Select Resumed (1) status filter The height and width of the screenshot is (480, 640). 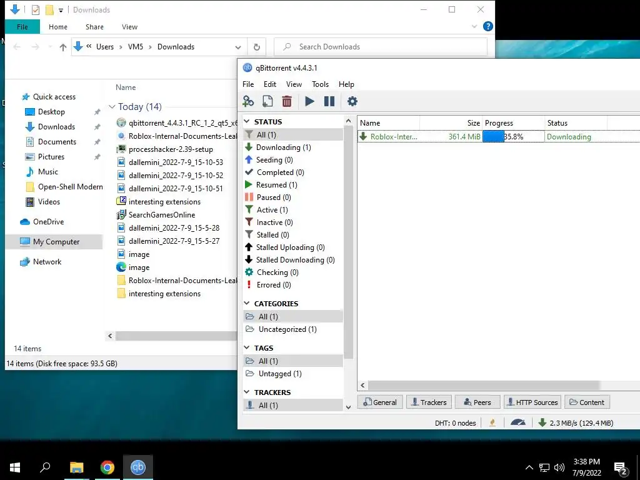pyautogui.click(x=293, y=185)
